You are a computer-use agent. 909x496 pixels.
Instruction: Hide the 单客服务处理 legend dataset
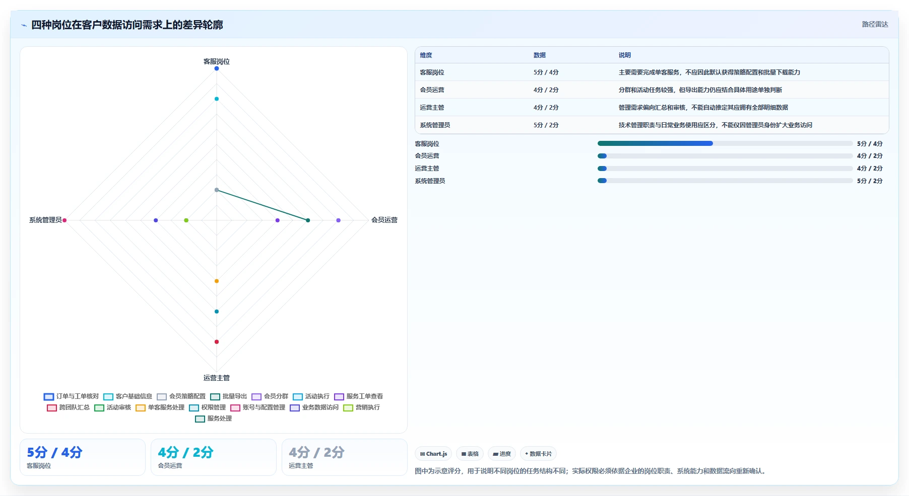(x=160, y=407)
